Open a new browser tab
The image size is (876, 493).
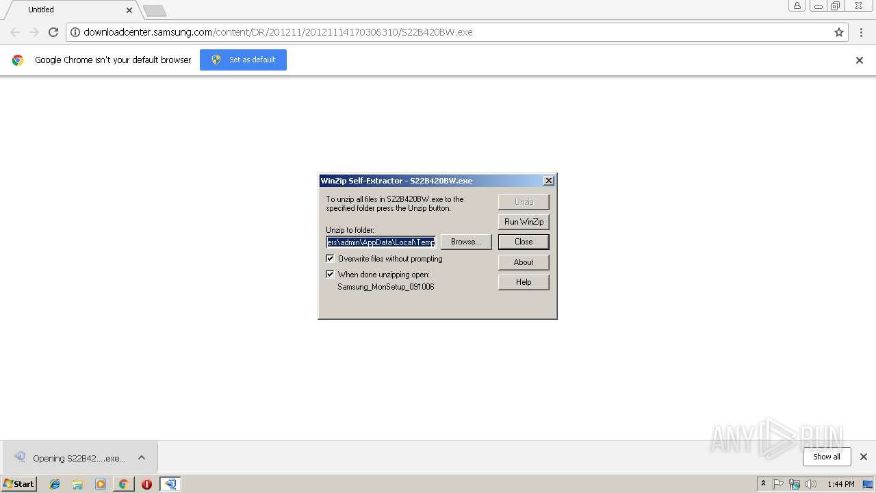(155, 10)
